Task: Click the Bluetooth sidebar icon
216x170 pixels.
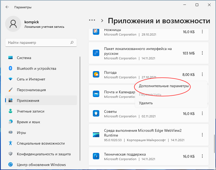Action: 10,68
